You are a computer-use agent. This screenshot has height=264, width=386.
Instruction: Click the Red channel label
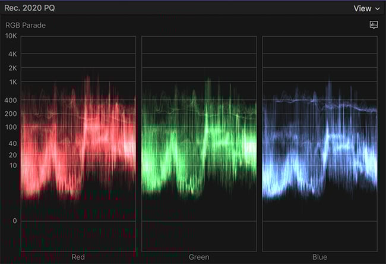[x=78, y=257]
